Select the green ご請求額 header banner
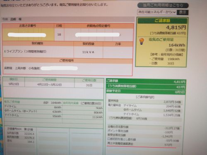This screenshot has height=155, width=207. click(162, 21)
